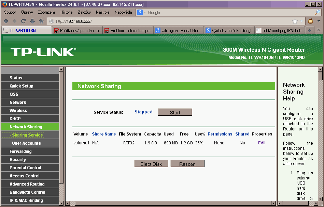Open the dropdown next to the monkey icon

tap(319, 21)
